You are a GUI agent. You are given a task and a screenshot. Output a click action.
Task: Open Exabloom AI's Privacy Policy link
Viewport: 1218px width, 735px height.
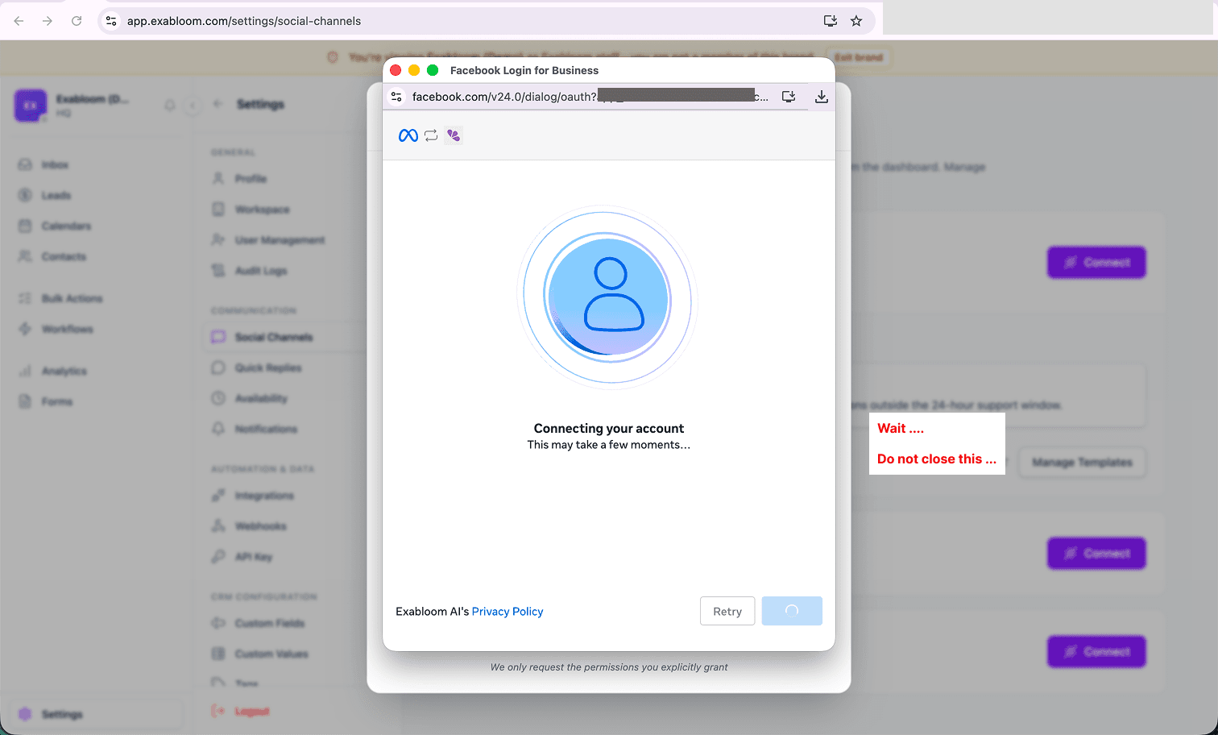click(507, 612)
